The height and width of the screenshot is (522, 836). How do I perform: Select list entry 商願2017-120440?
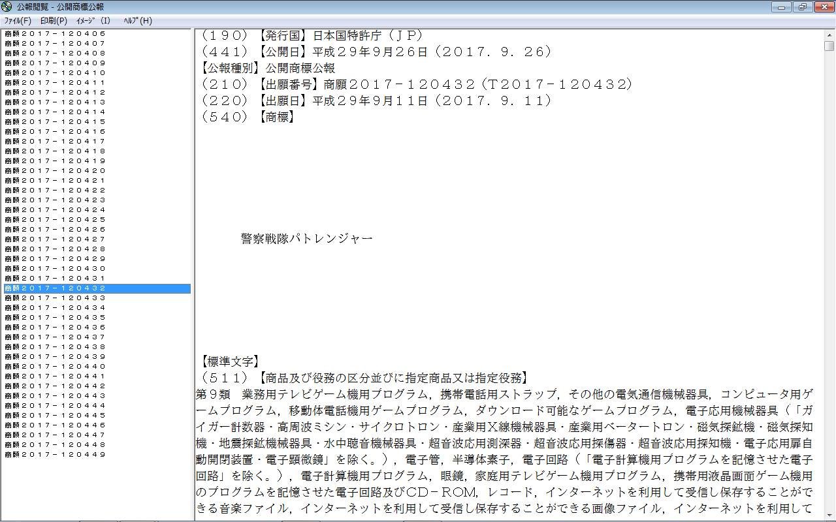55,367
